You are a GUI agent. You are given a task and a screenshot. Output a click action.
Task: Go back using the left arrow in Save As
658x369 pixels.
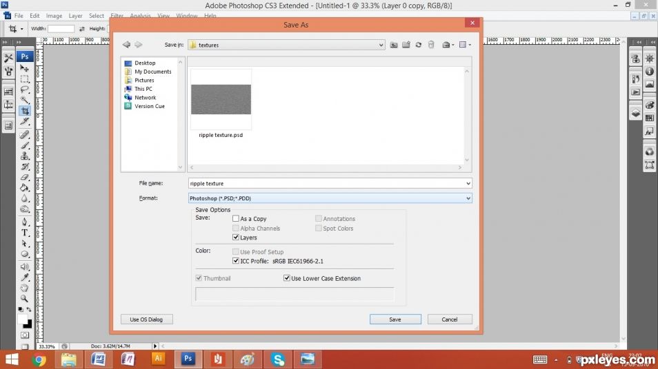[x=126, y=44]
